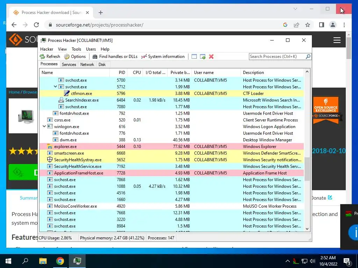Click process list vertical scrollbar thumb

307,169
